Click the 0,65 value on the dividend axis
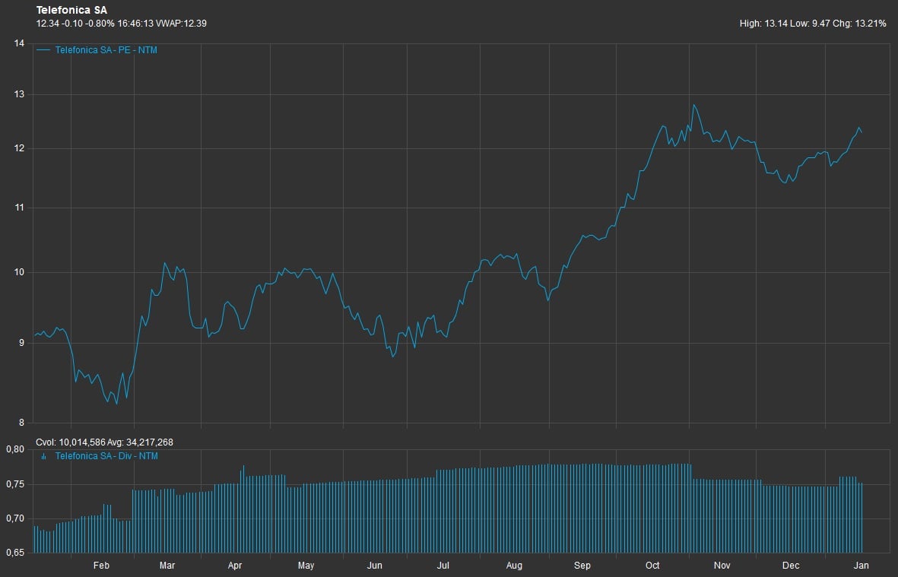 pyautogui.click(x=15, y=553)
